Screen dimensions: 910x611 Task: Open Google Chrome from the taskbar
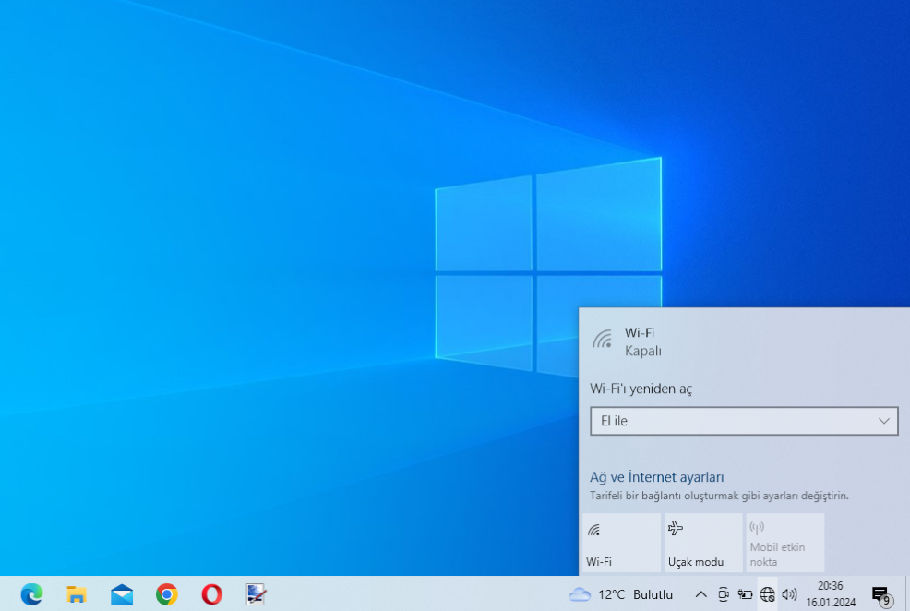[x=167, y=594]
